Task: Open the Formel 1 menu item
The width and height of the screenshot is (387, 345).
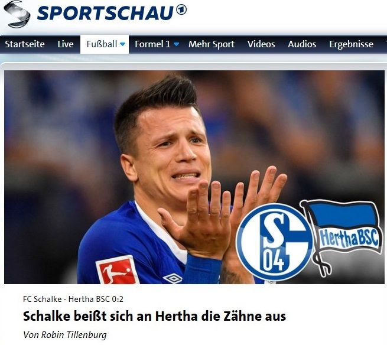Action: (x=157, y=44)
